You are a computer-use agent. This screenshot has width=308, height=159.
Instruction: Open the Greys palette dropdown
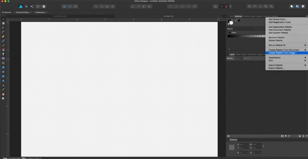coord(247,32)
